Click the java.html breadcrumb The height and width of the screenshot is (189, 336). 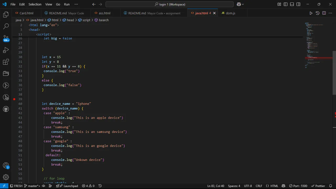[35, 20]
